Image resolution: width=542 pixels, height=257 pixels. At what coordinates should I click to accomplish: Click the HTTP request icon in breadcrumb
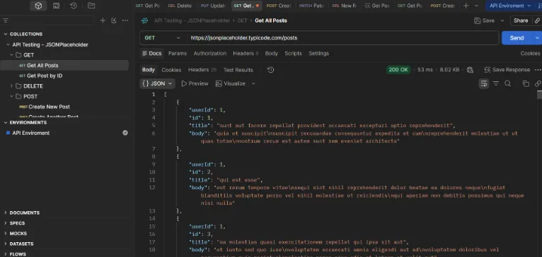click(145, 20)
